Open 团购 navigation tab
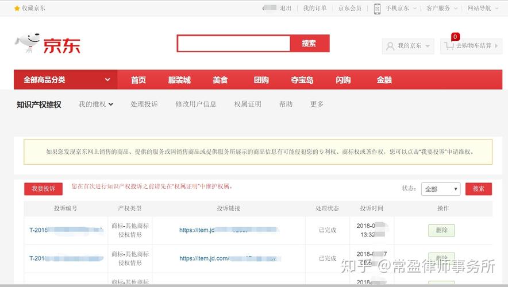Viewport: 508px width, 287px height. 261,80
